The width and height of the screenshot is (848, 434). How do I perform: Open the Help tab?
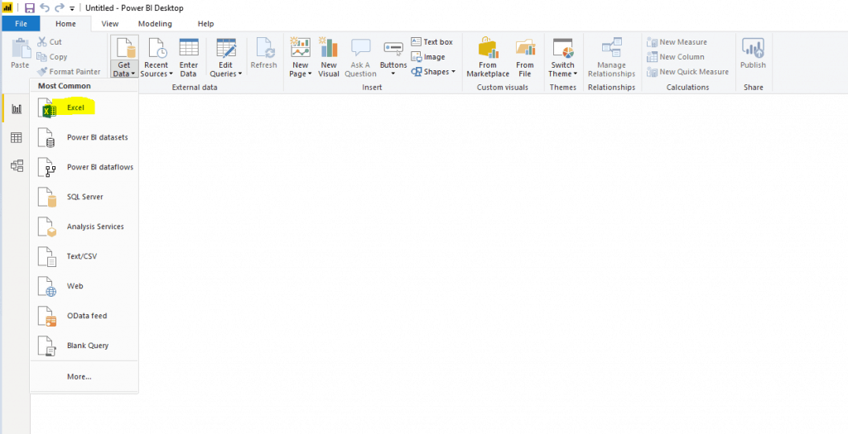pyautogui.click(x=206, y=24)
